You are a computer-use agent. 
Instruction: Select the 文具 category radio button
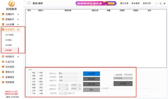[x=38, y=85]
